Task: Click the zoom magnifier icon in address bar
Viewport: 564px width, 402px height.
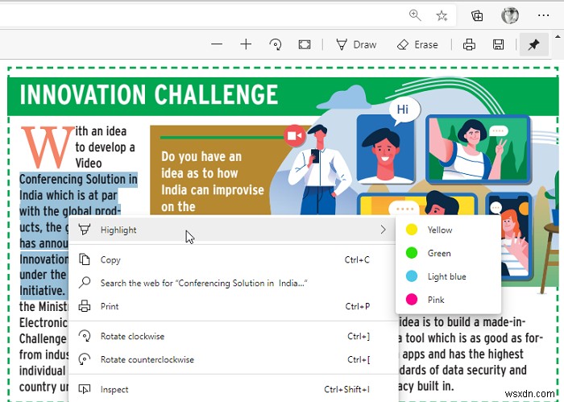Action: point(415,15)
